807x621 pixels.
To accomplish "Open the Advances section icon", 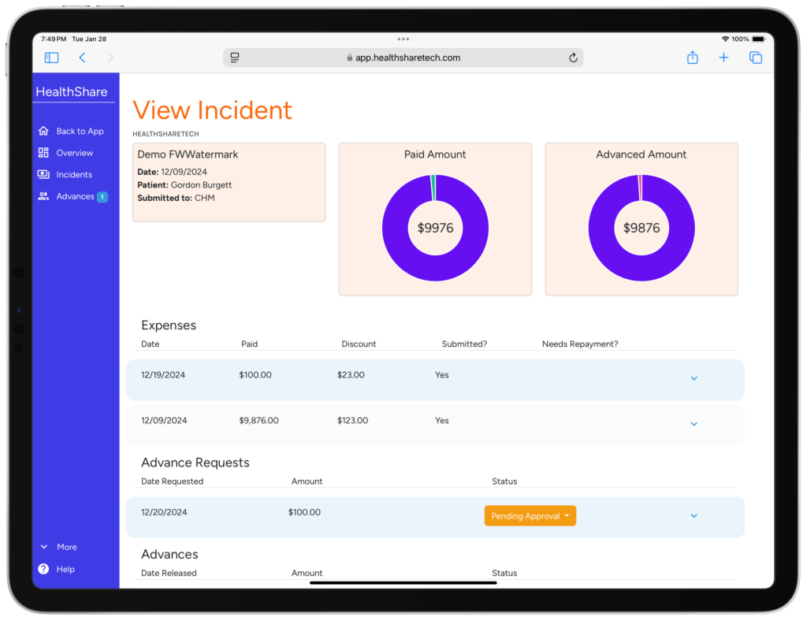I will click(43, 196).
